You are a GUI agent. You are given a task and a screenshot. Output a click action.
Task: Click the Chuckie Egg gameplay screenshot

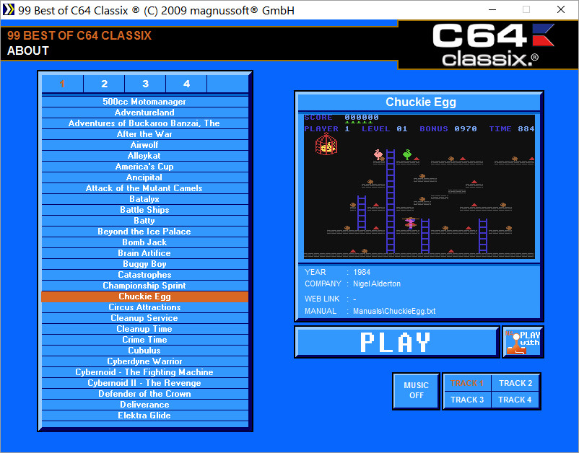pyautogui.click(x=419, y=186)
